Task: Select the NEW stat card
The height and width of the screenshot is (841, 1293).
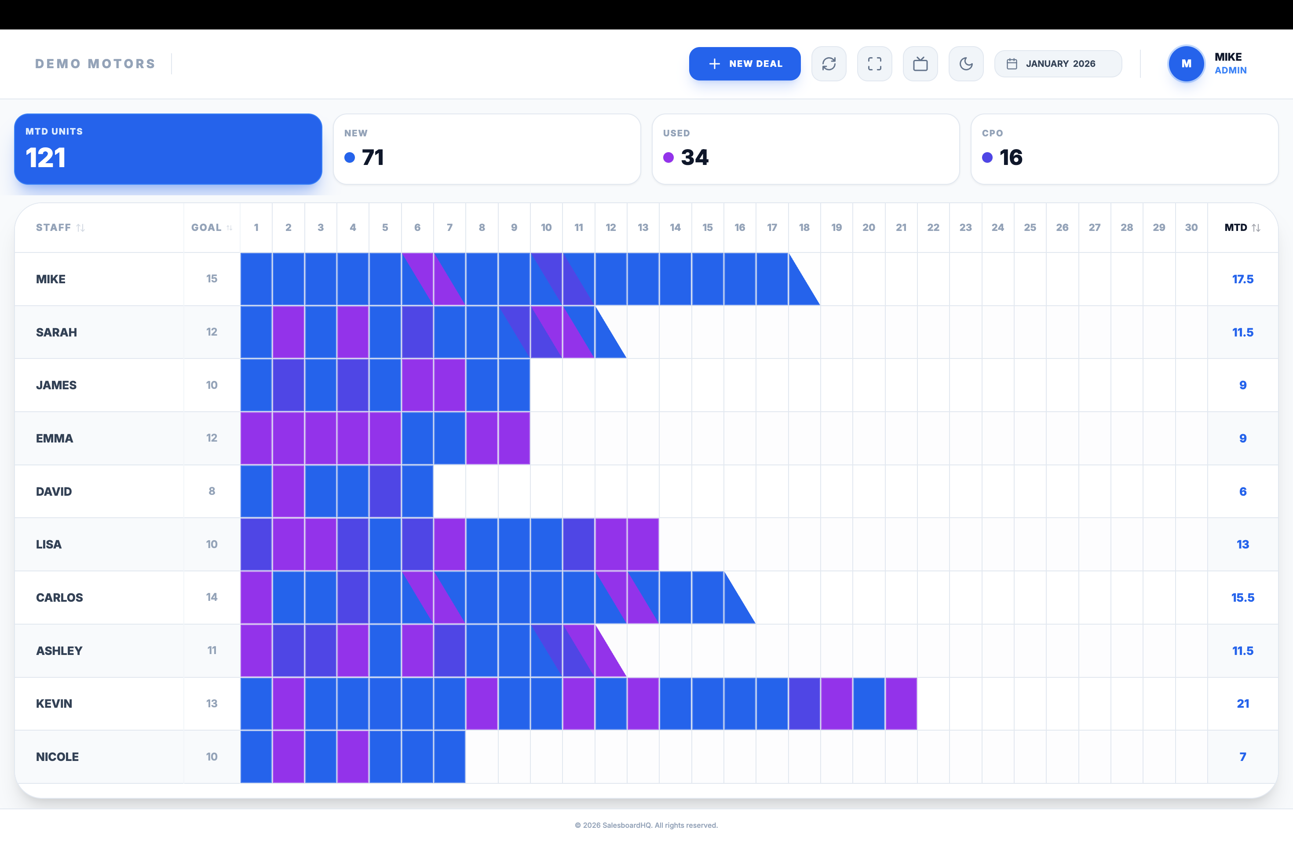Action: [487, 149]
